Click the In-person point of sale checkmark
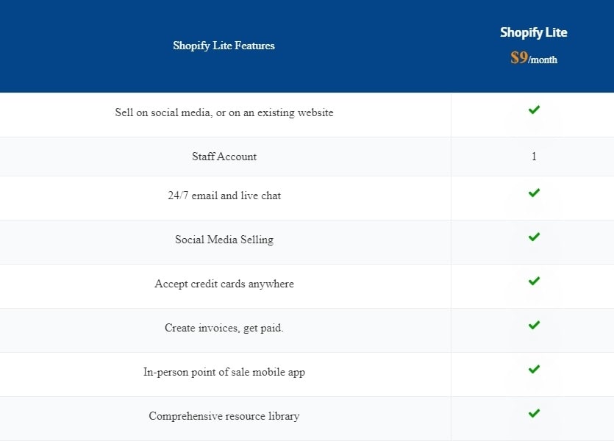 [x=534, y=370]
